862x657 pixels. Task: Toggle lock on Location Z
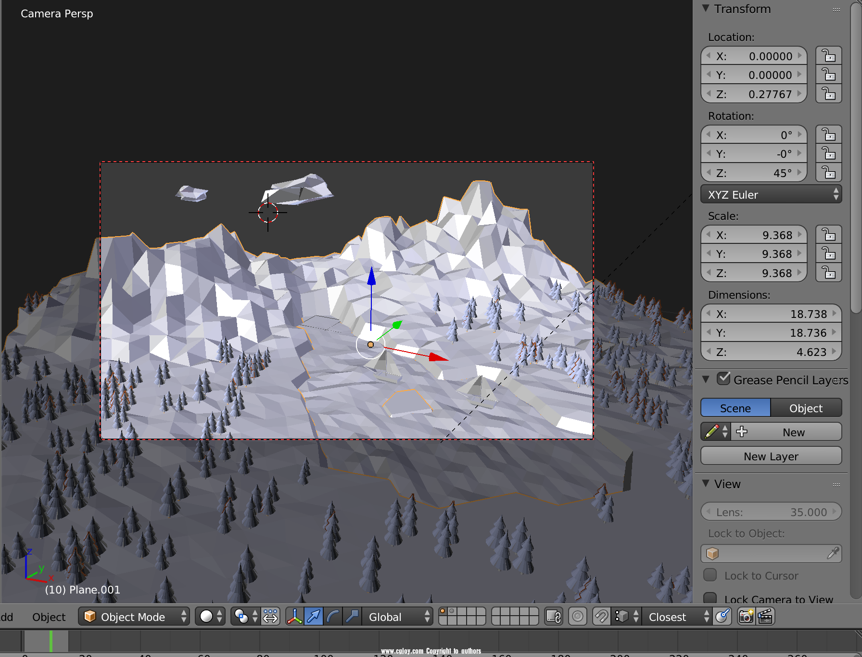(x=828, y=94)
